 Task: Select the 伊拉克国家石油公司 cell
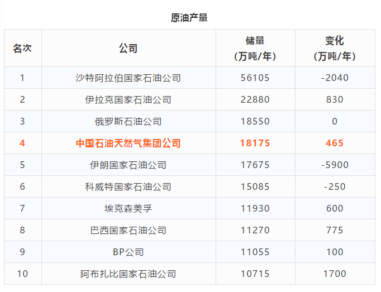tap(128, 100)
